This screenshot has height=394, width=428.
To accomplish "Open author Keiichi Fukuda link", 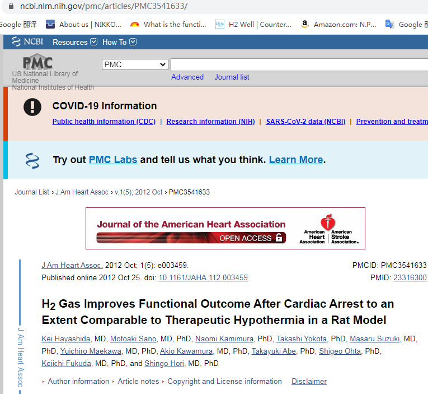I will point(67,363).
